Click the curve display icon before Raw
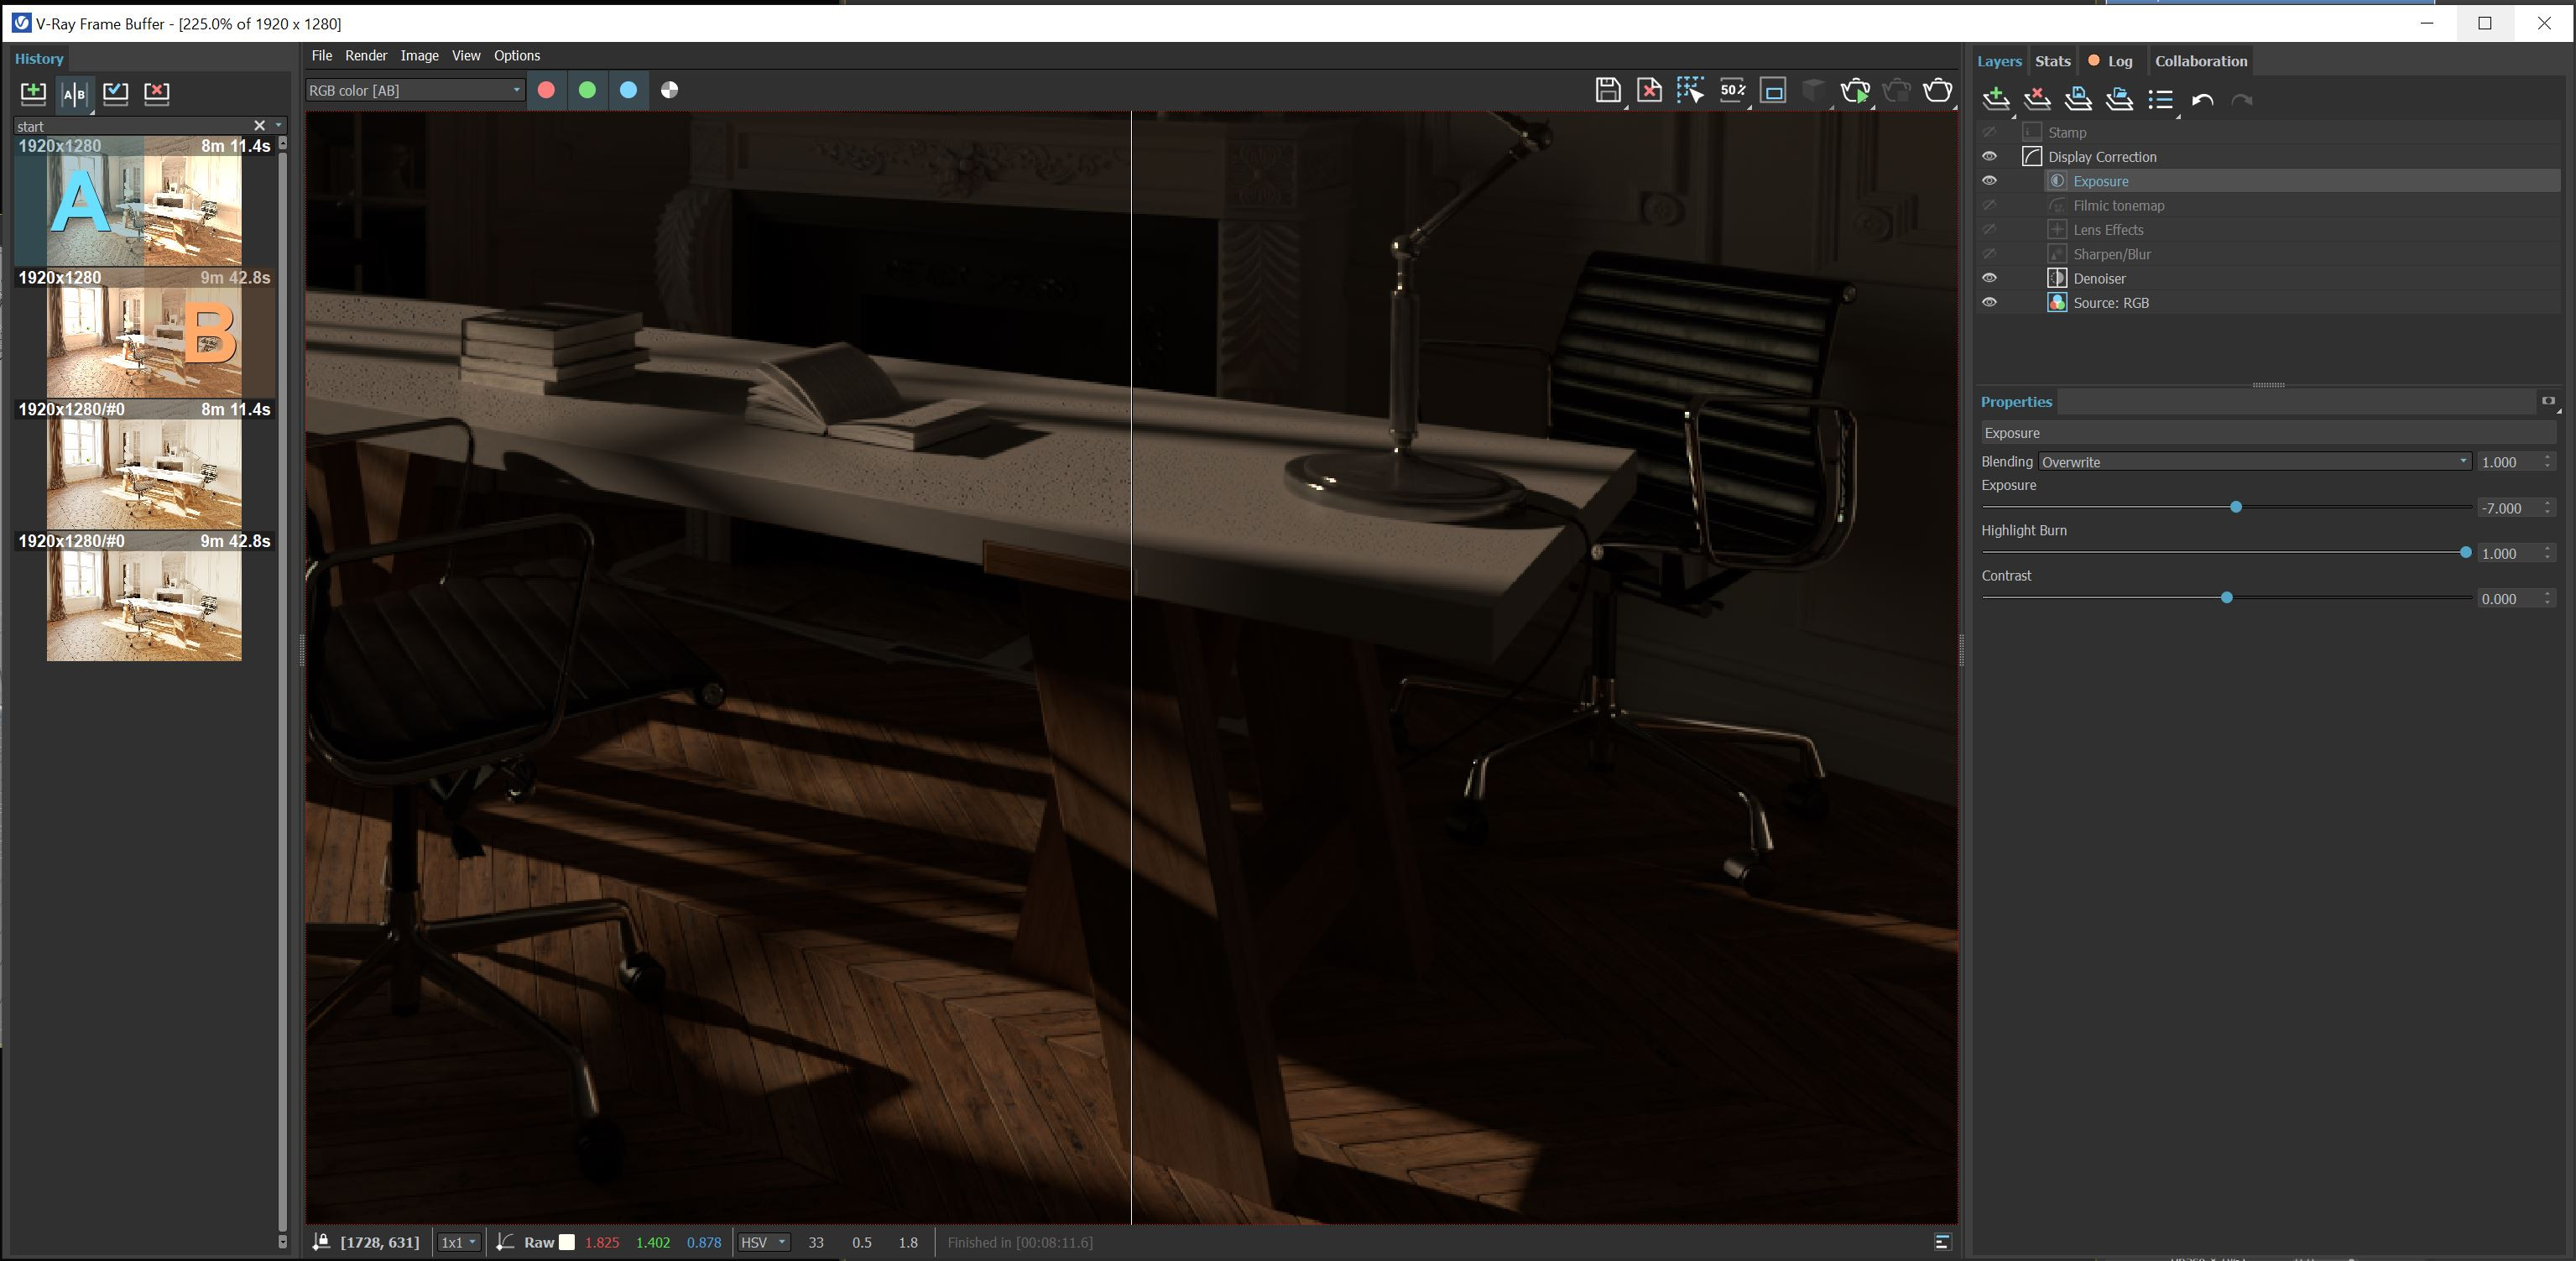 tap(506, 1241)
